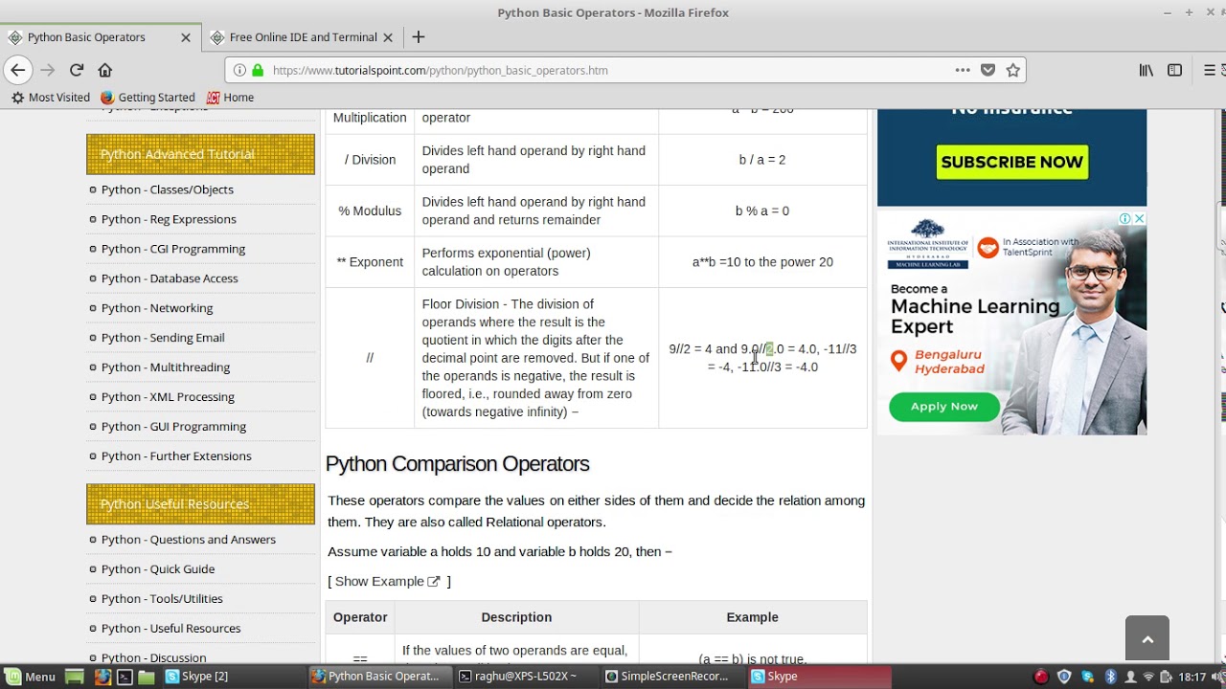Open Python - XML Processing link

click(x=168, y=397)
